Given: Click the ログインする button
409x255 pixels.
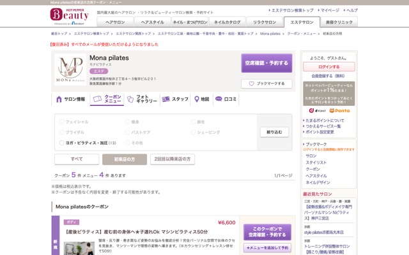Looking at the screenshot, I should pos(328,66).
